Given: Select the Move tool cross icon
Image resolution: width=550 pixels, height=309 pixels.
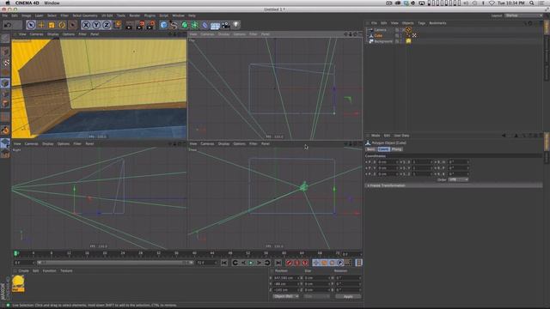Looking at the screenshot, I should pyautogui.click(x=41, y=25).
